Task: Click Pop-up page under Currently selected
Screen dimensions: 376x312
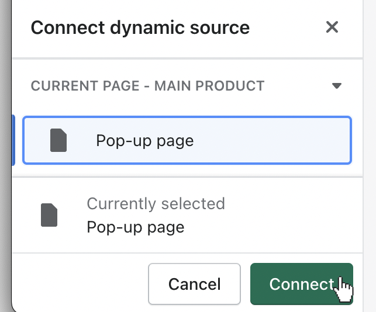Action: pyautogui.click(x=136, y=227)
